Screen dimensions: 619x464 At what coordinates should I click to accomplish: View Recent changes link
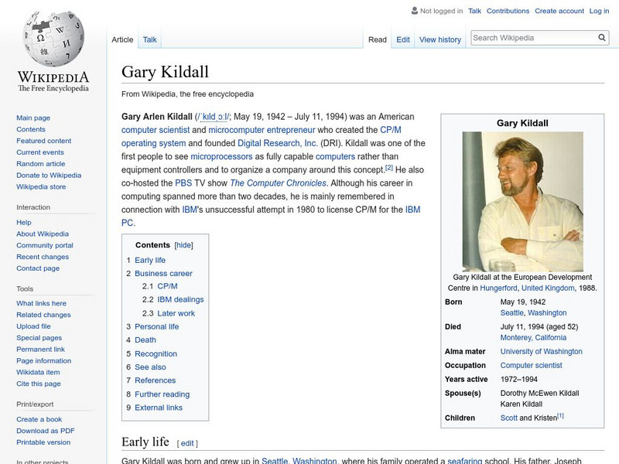coord(43,257)
